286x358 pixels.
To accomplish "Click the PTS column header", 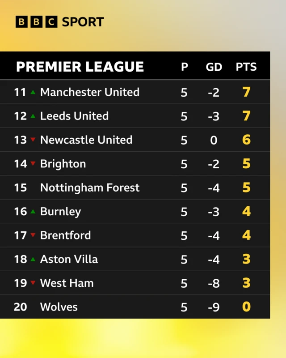I will coord(246,67).
